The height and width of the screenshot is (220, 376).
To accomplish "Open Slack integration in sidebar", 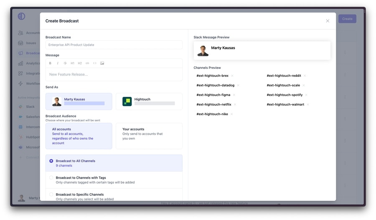I will coord(26,106).
